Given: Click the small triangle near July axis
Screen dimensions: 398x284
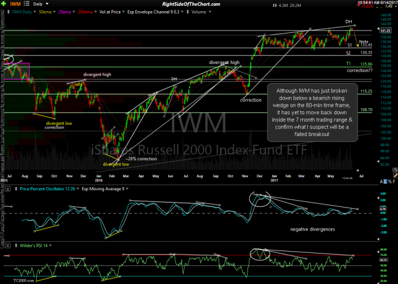Looking at the screenshot, I should pyautogui.click(x=358, y=170).
